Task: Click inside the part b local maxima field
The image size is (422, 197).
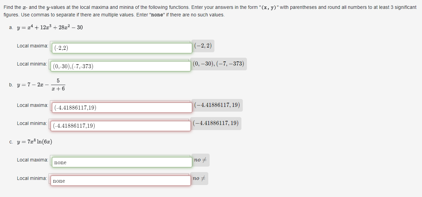Action: pyautogui.click(x=121, y=107)
